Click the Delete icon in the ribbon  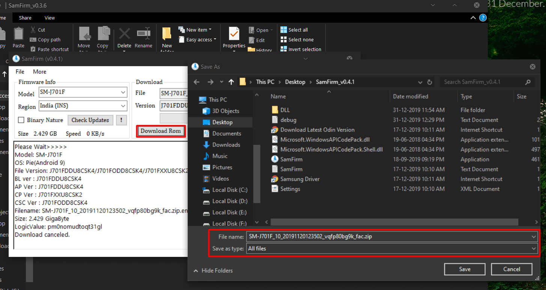[124, 37]
